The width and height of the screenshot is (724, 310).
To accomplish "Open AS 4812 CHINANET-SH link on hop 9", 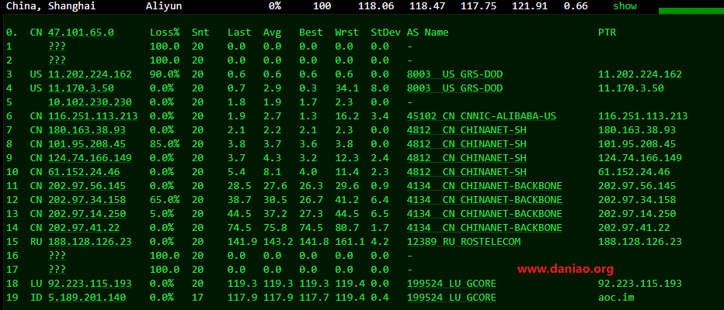I will coord(466,158).
